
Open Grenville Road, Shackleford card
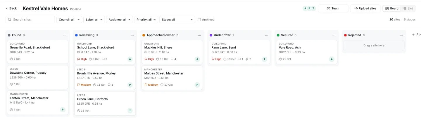click(x=38, y=52)
